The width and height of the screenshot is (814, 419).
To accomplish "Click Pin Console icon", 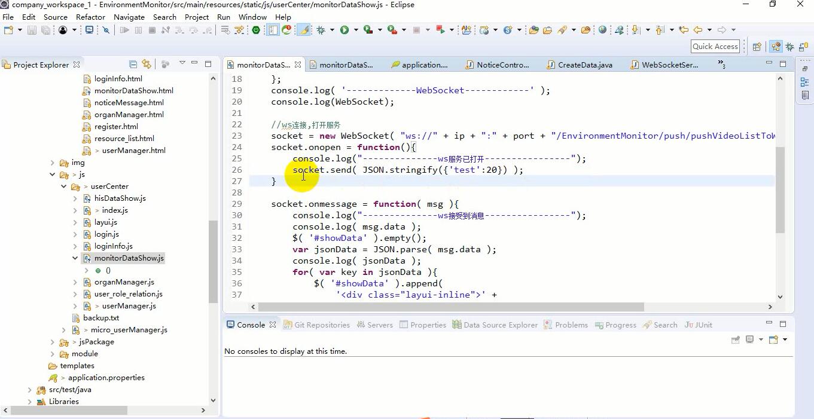I will [x=736, y=340].
